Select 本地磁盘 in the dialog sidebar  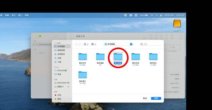tap(62, 46)
